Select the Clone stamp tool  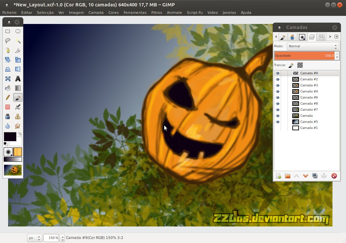click(x=18, y=116)
